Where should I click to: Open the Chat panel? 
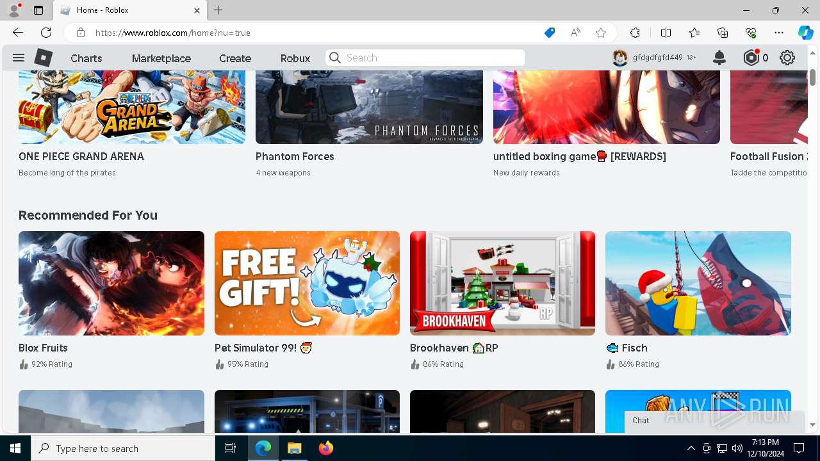click(714, 421)
